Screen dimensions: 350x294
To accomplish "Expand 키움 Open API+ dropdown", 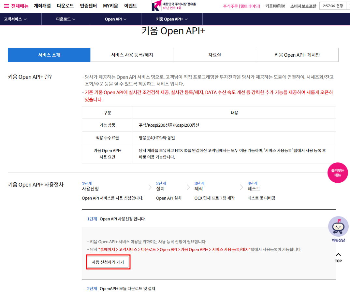I will click(x=172, y=19).
